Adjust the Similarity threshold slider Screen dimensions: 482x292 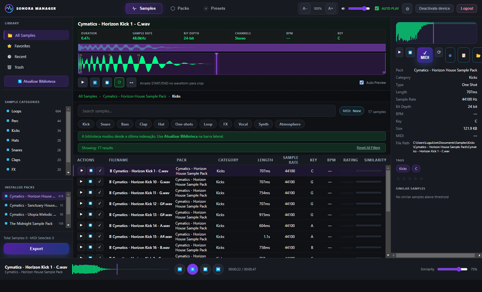[x=452, y=269]
